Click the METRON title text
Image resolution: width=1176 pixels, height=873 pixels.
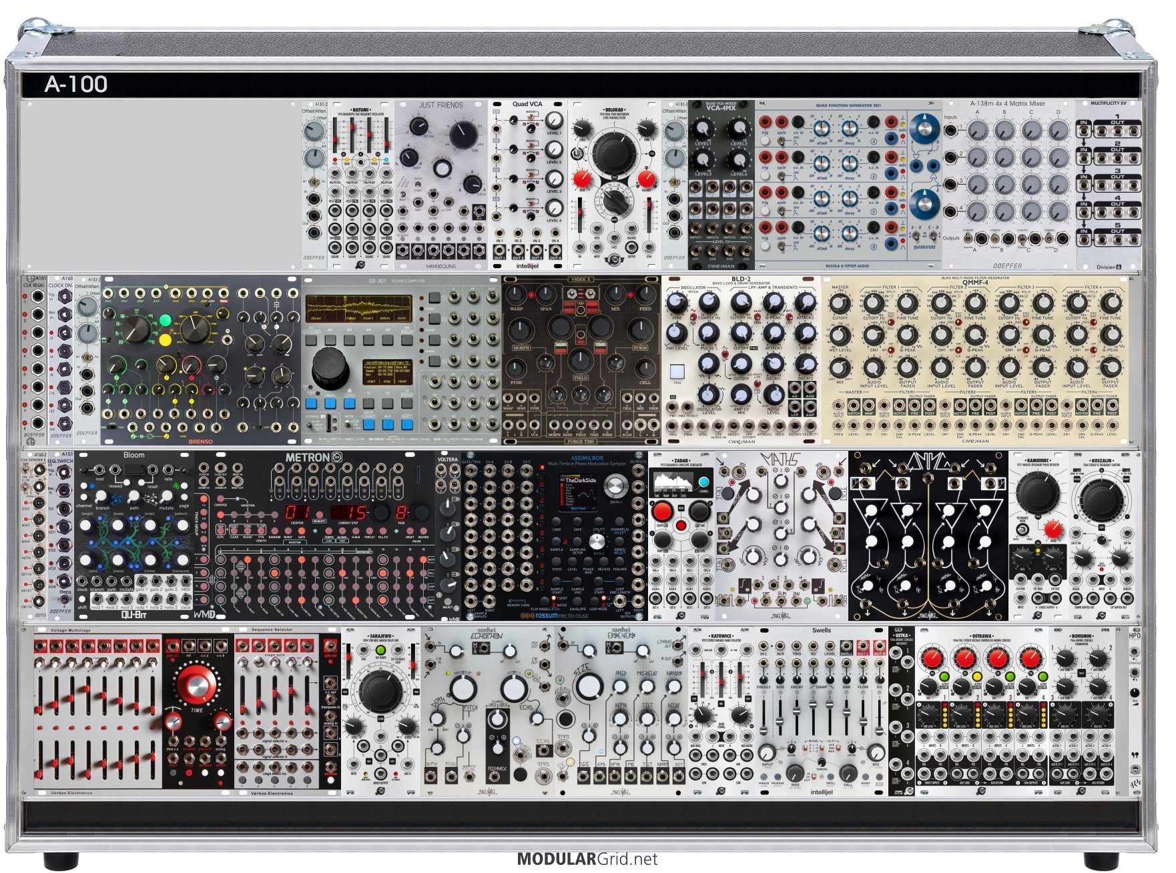(x=308, y=458)
